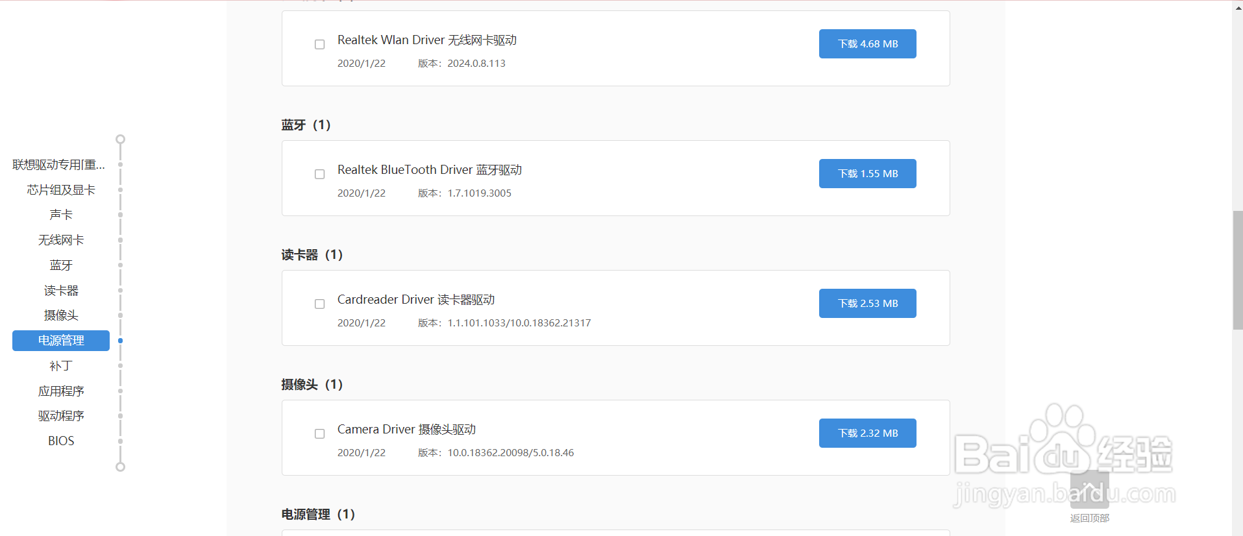Select BIOS in the sidebar
1243x536 pixels.
point(61,441)
